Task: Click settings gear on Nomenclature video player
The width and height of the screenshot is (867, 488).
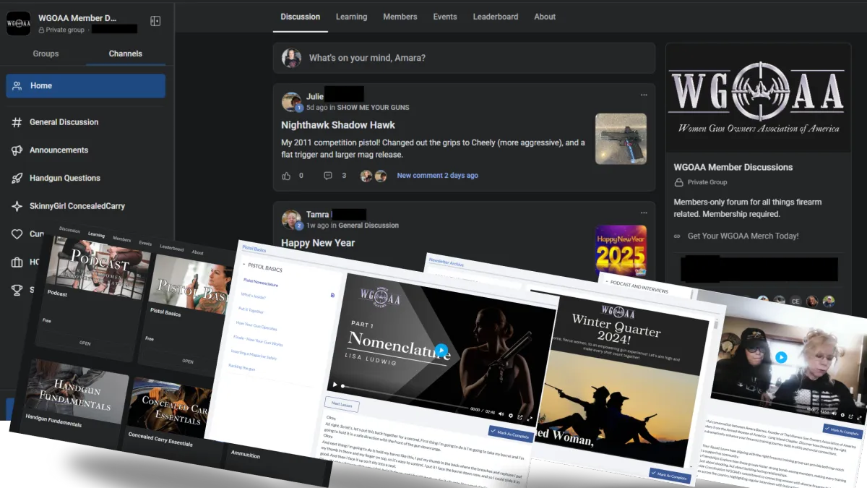Action: coord(511,415)
